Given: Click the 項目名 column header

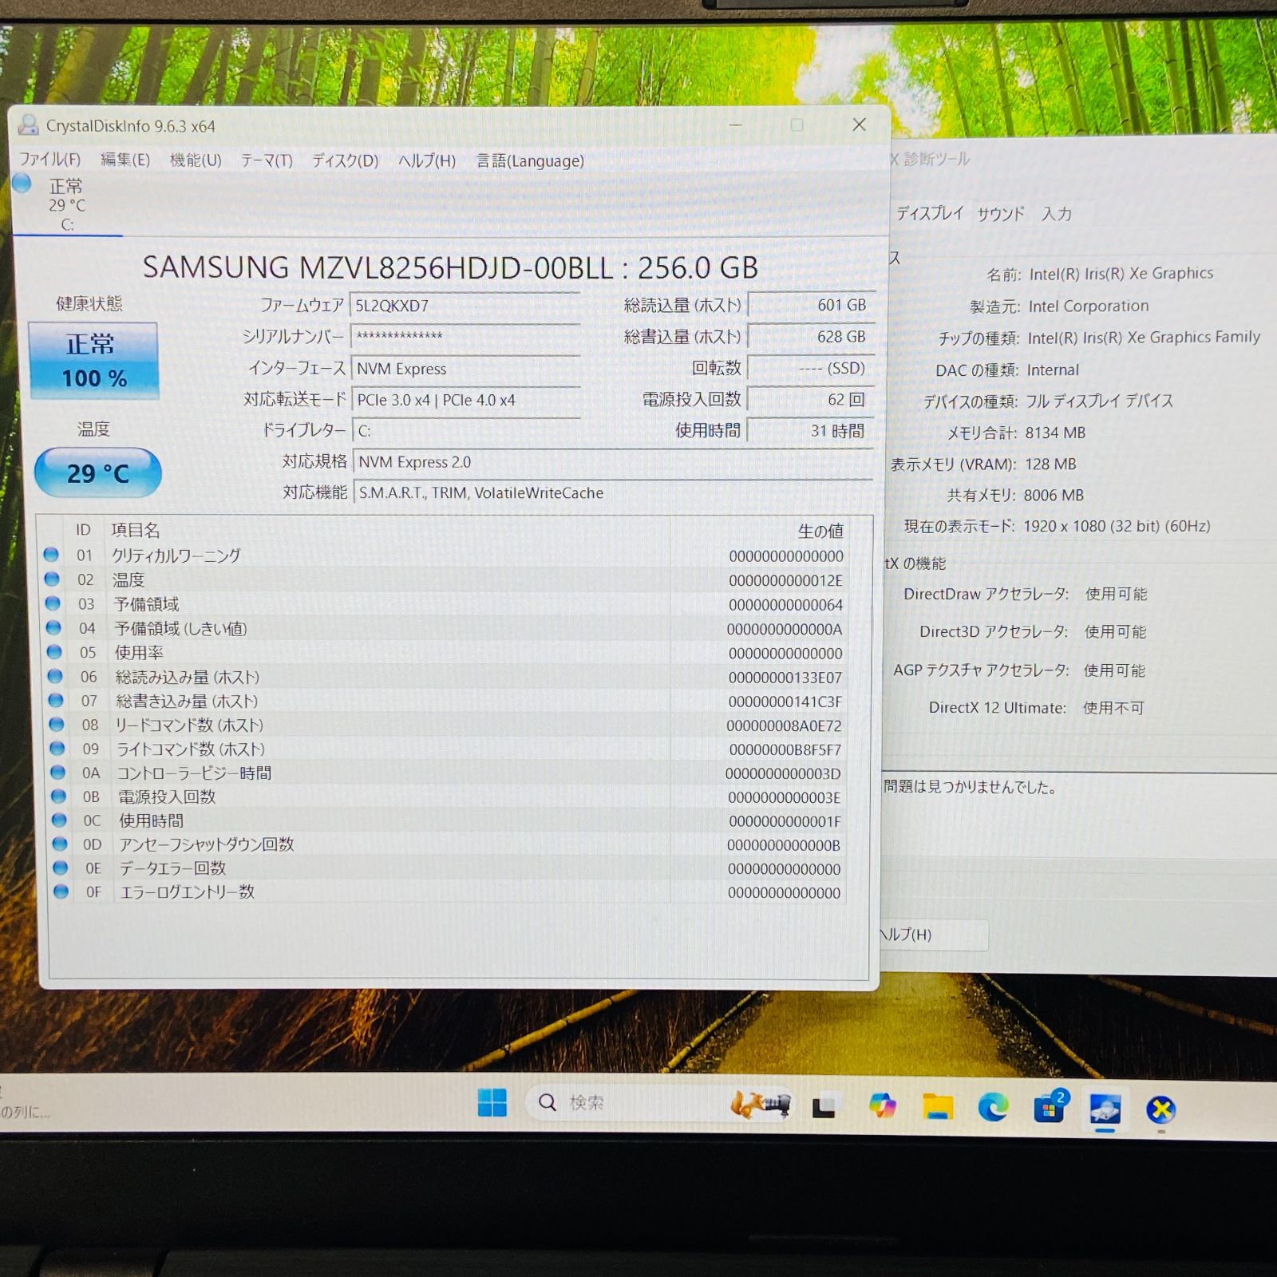Looking at the screenshot, I should coord(136,530).
